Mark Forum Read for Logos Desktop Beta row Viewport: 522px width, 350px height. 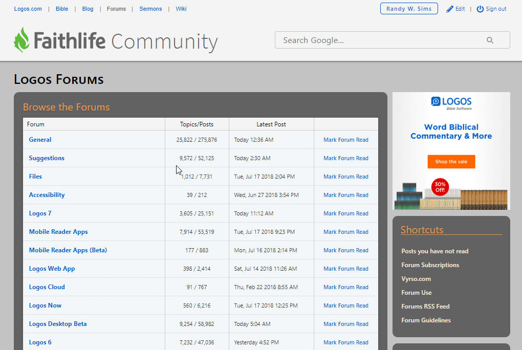345,324
